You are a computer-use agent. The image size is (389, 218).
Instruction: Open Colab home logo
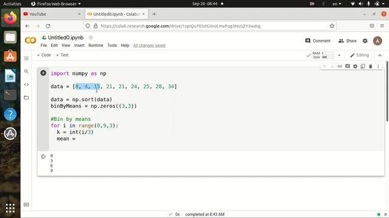(x=30, y=41)
